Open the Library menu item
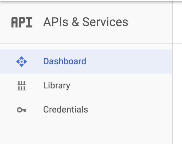 (x=57, y=85)
